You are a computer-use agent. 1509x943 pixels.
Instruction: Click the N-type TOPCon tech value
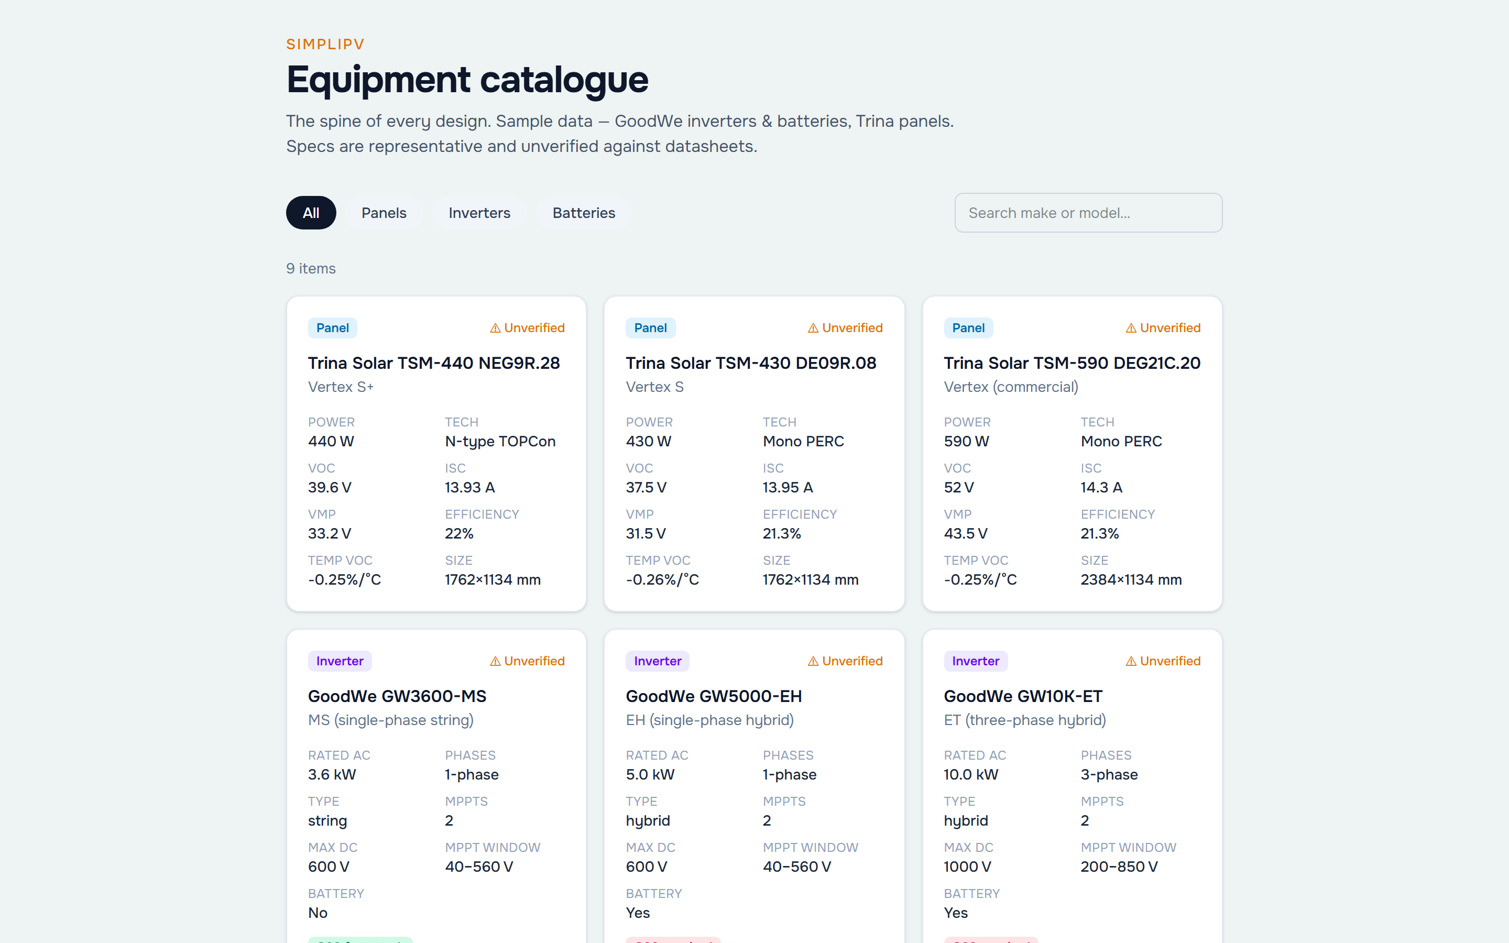click(x=500, y=442)
